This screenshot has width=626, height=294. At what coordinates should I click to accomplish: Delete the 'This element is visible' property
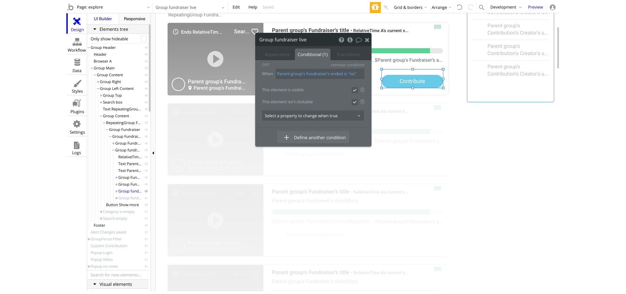click(363, 90)
